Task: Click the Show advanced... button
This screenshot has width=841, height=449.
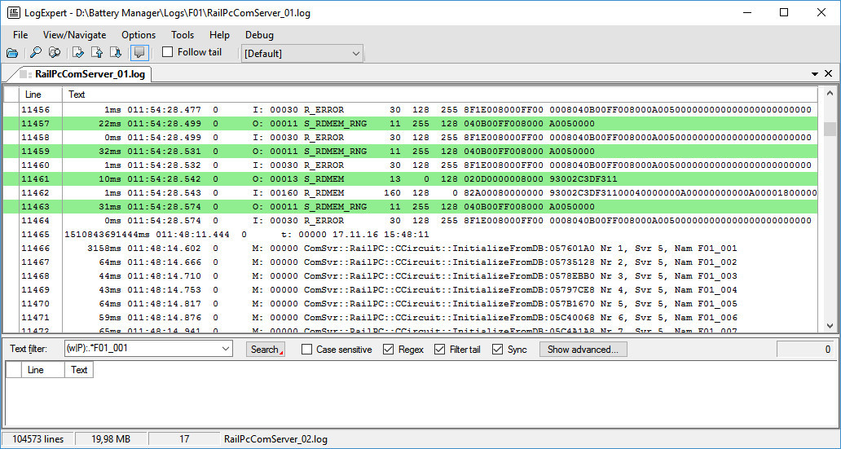Action: click(x=583, y=350)
